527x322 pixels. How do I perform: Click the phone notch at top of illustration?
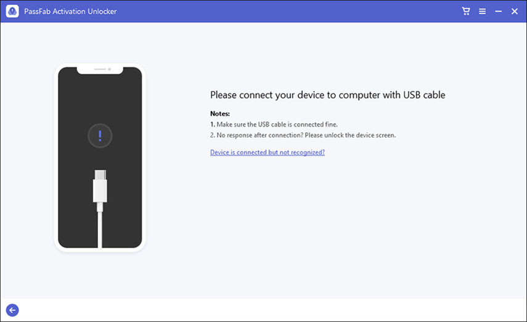[x=100, y=70]
